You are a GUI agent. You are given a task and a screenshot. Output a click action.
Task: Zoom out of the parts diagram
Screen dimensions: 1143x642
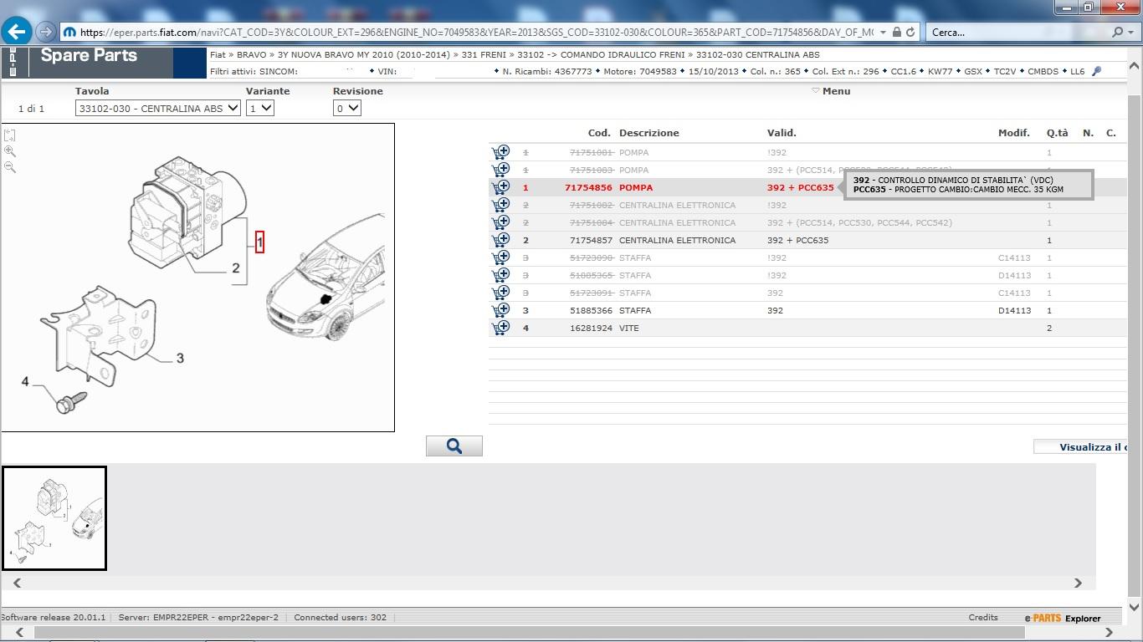point(9,167)
